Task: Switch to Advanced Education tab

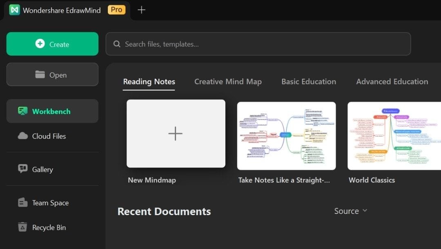Action: coord(392,82)
